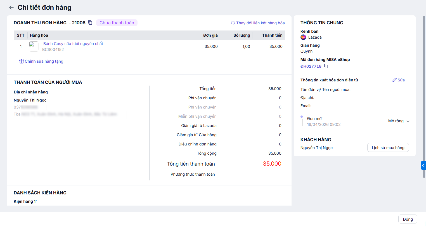Open Lịch sử mua hàng purchase history

coord(388,148)
